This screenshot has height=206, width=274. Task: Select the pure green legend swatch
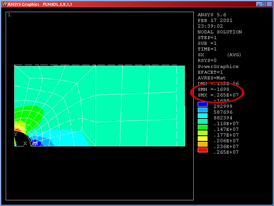pyautogui.click(x=202, y=127)
